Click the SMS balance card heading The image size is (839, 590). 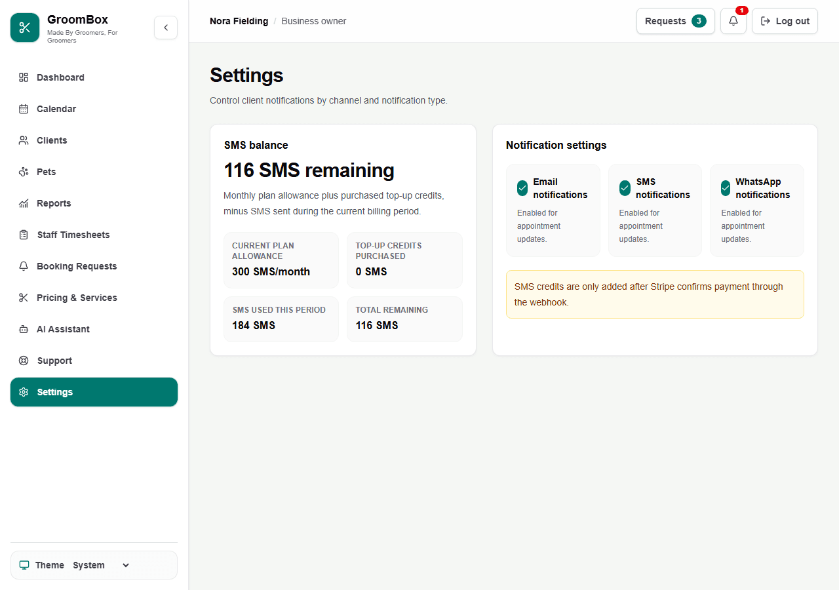tap(256, 145)
